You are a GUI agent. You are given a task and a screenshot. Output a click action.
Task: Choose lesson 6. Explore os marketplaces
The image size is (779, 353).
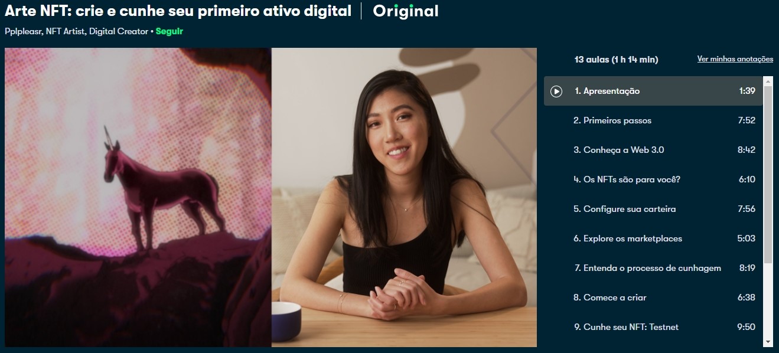pyautogui.click(x=653, y=238)
